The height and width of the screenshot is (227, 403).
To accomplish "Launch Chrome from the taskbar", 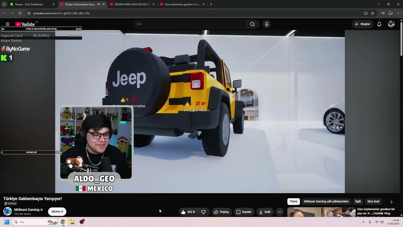I will (63, 222).
